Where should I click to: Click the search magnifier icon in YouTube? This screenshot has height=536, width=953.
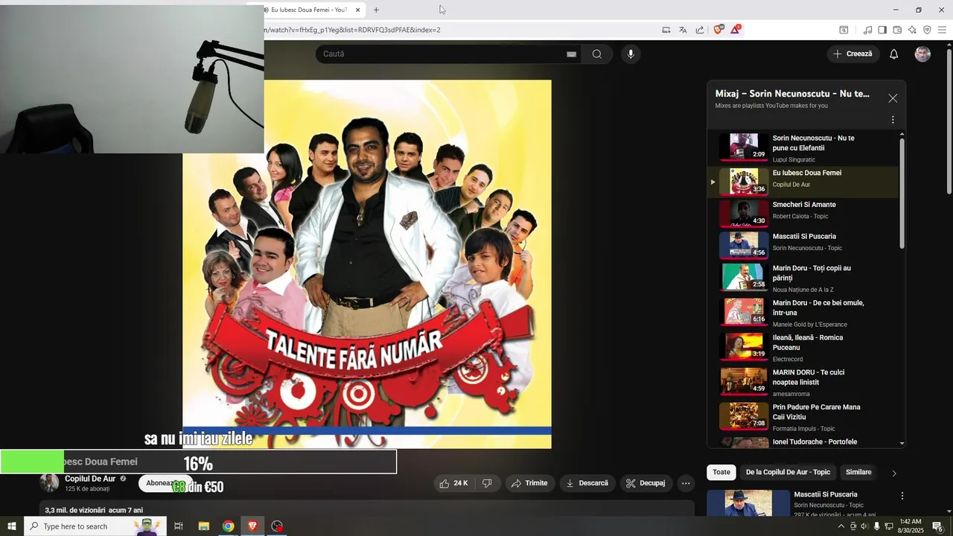coord(596,54)
